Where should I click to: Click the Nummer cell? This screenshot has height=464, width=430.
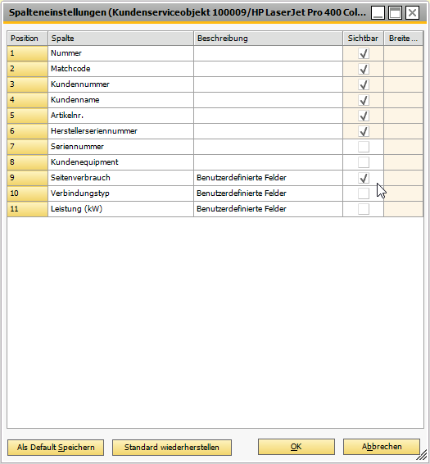click(120, 53)
